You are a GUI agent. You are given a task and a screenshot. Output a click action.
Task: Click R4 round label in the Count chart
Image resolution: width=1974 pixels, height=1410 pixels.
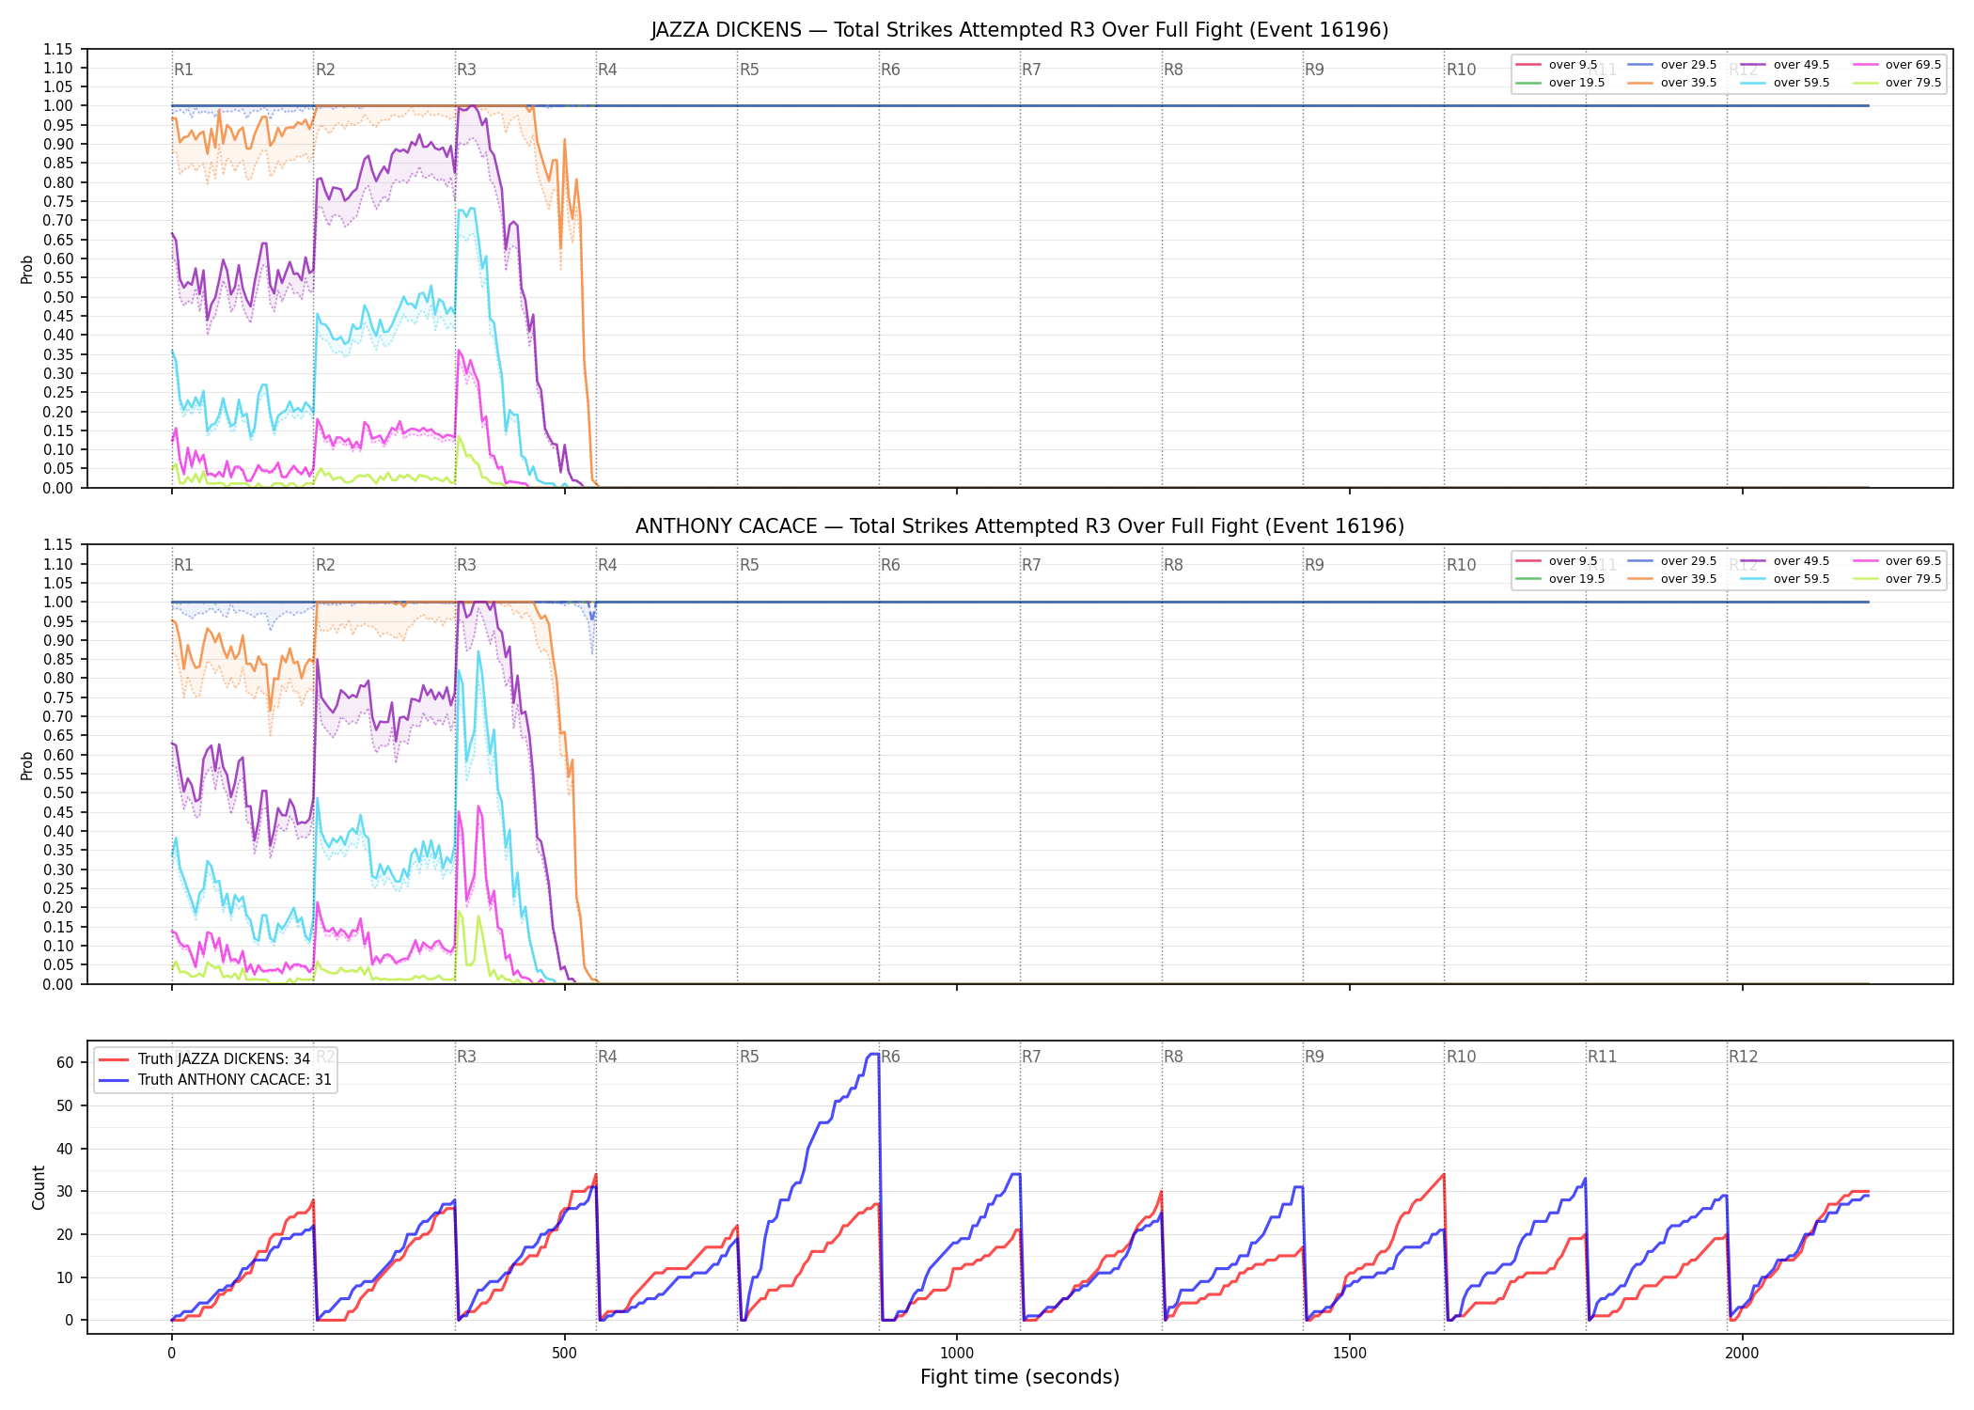pyautogui.click(x=607, y=1057)
